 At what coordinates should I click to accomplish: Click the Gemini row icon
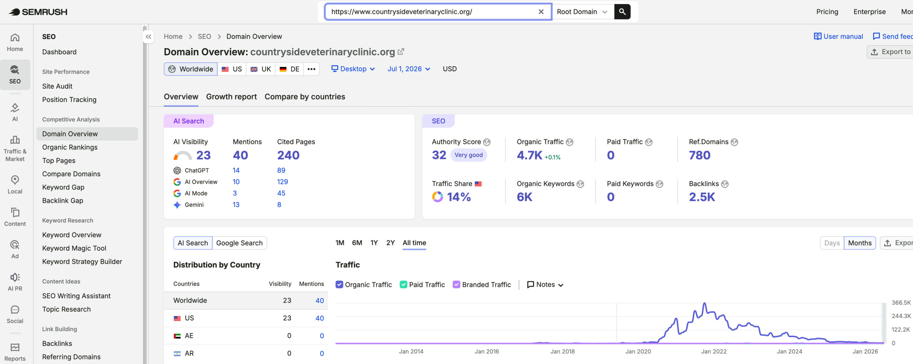coord(177,205)
